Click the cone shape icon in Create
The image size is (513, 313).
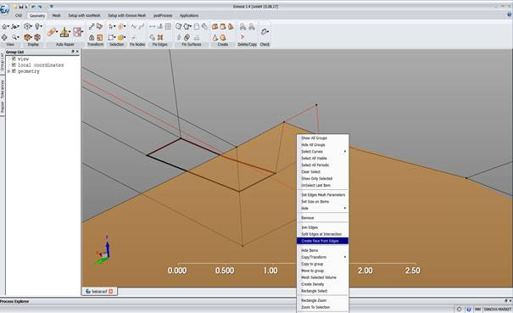pos(215,37)
